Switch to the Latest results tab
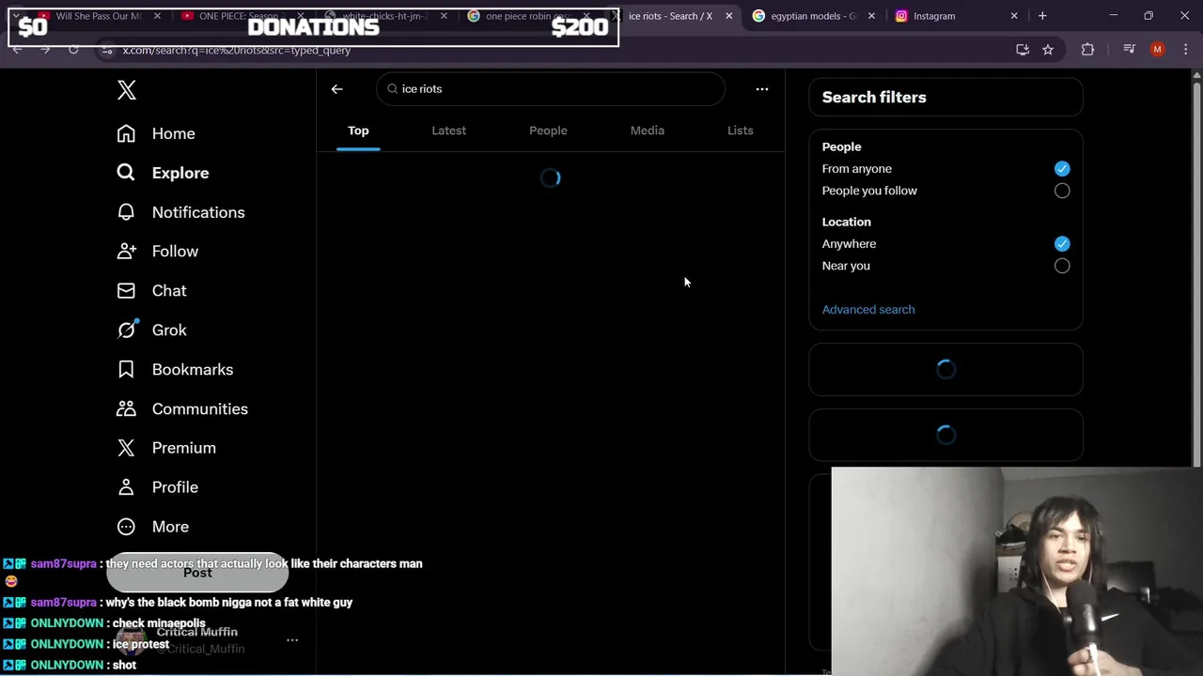Screen dimensions: 1203x676 coord(448,131)
